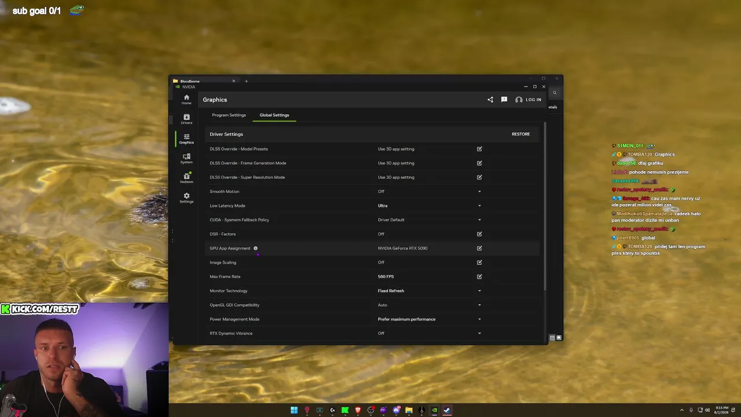The image size is (741, 417).
Task: Click the RESTORE button
Action: pyautogui.click(x=520, y=134)
